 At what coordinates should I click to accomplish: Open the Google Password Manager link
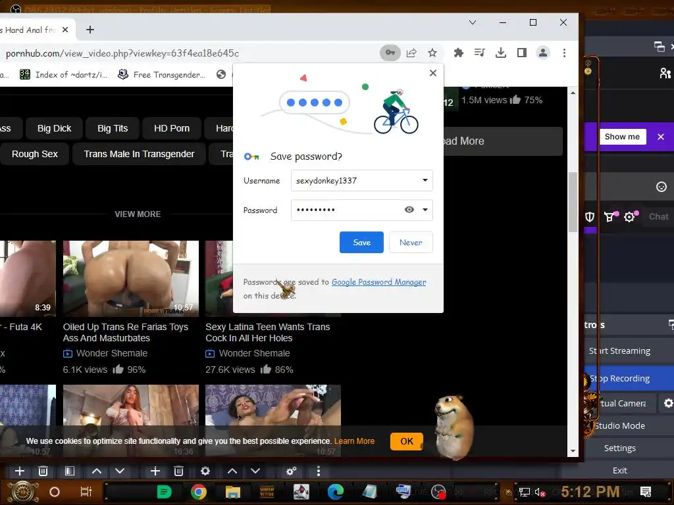(378, 282)
